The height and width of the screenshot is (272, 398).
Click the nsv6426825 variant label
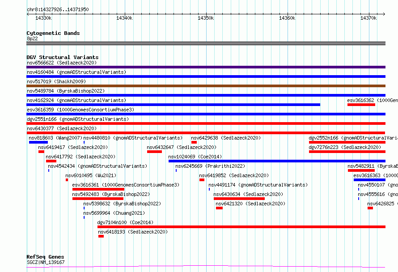tap(382, 204)
